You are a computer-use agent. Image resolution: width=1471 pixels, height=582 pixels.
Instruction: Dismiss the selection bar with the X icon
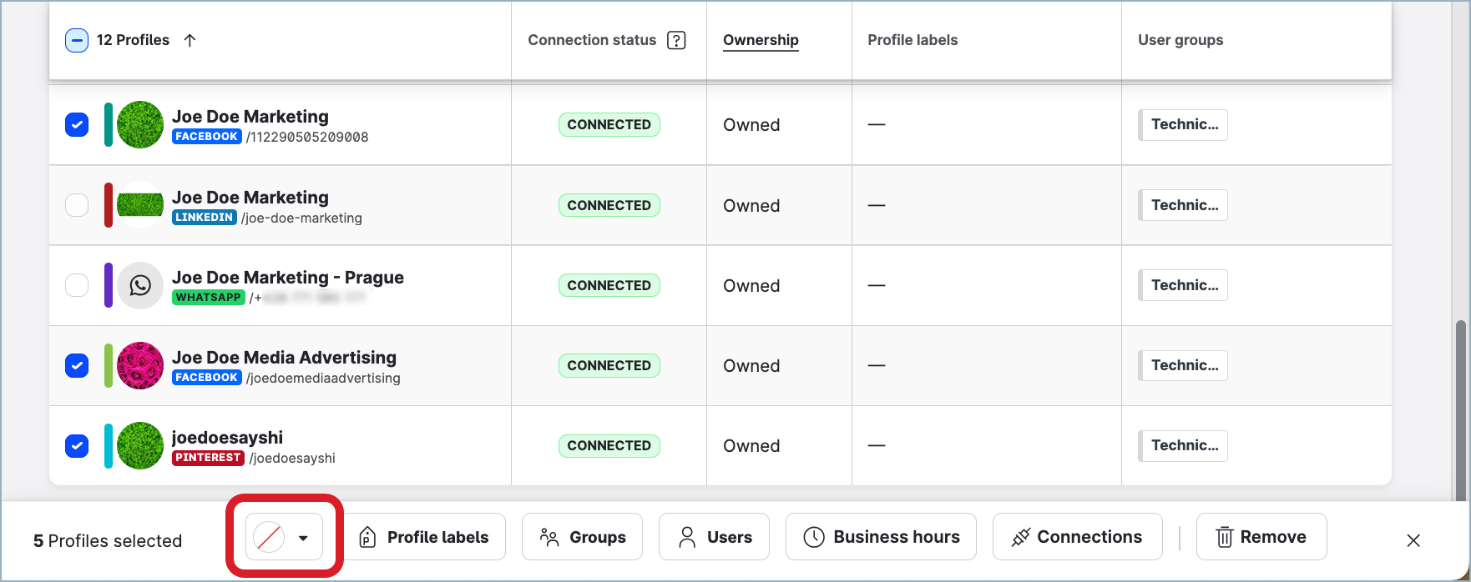1413,540
